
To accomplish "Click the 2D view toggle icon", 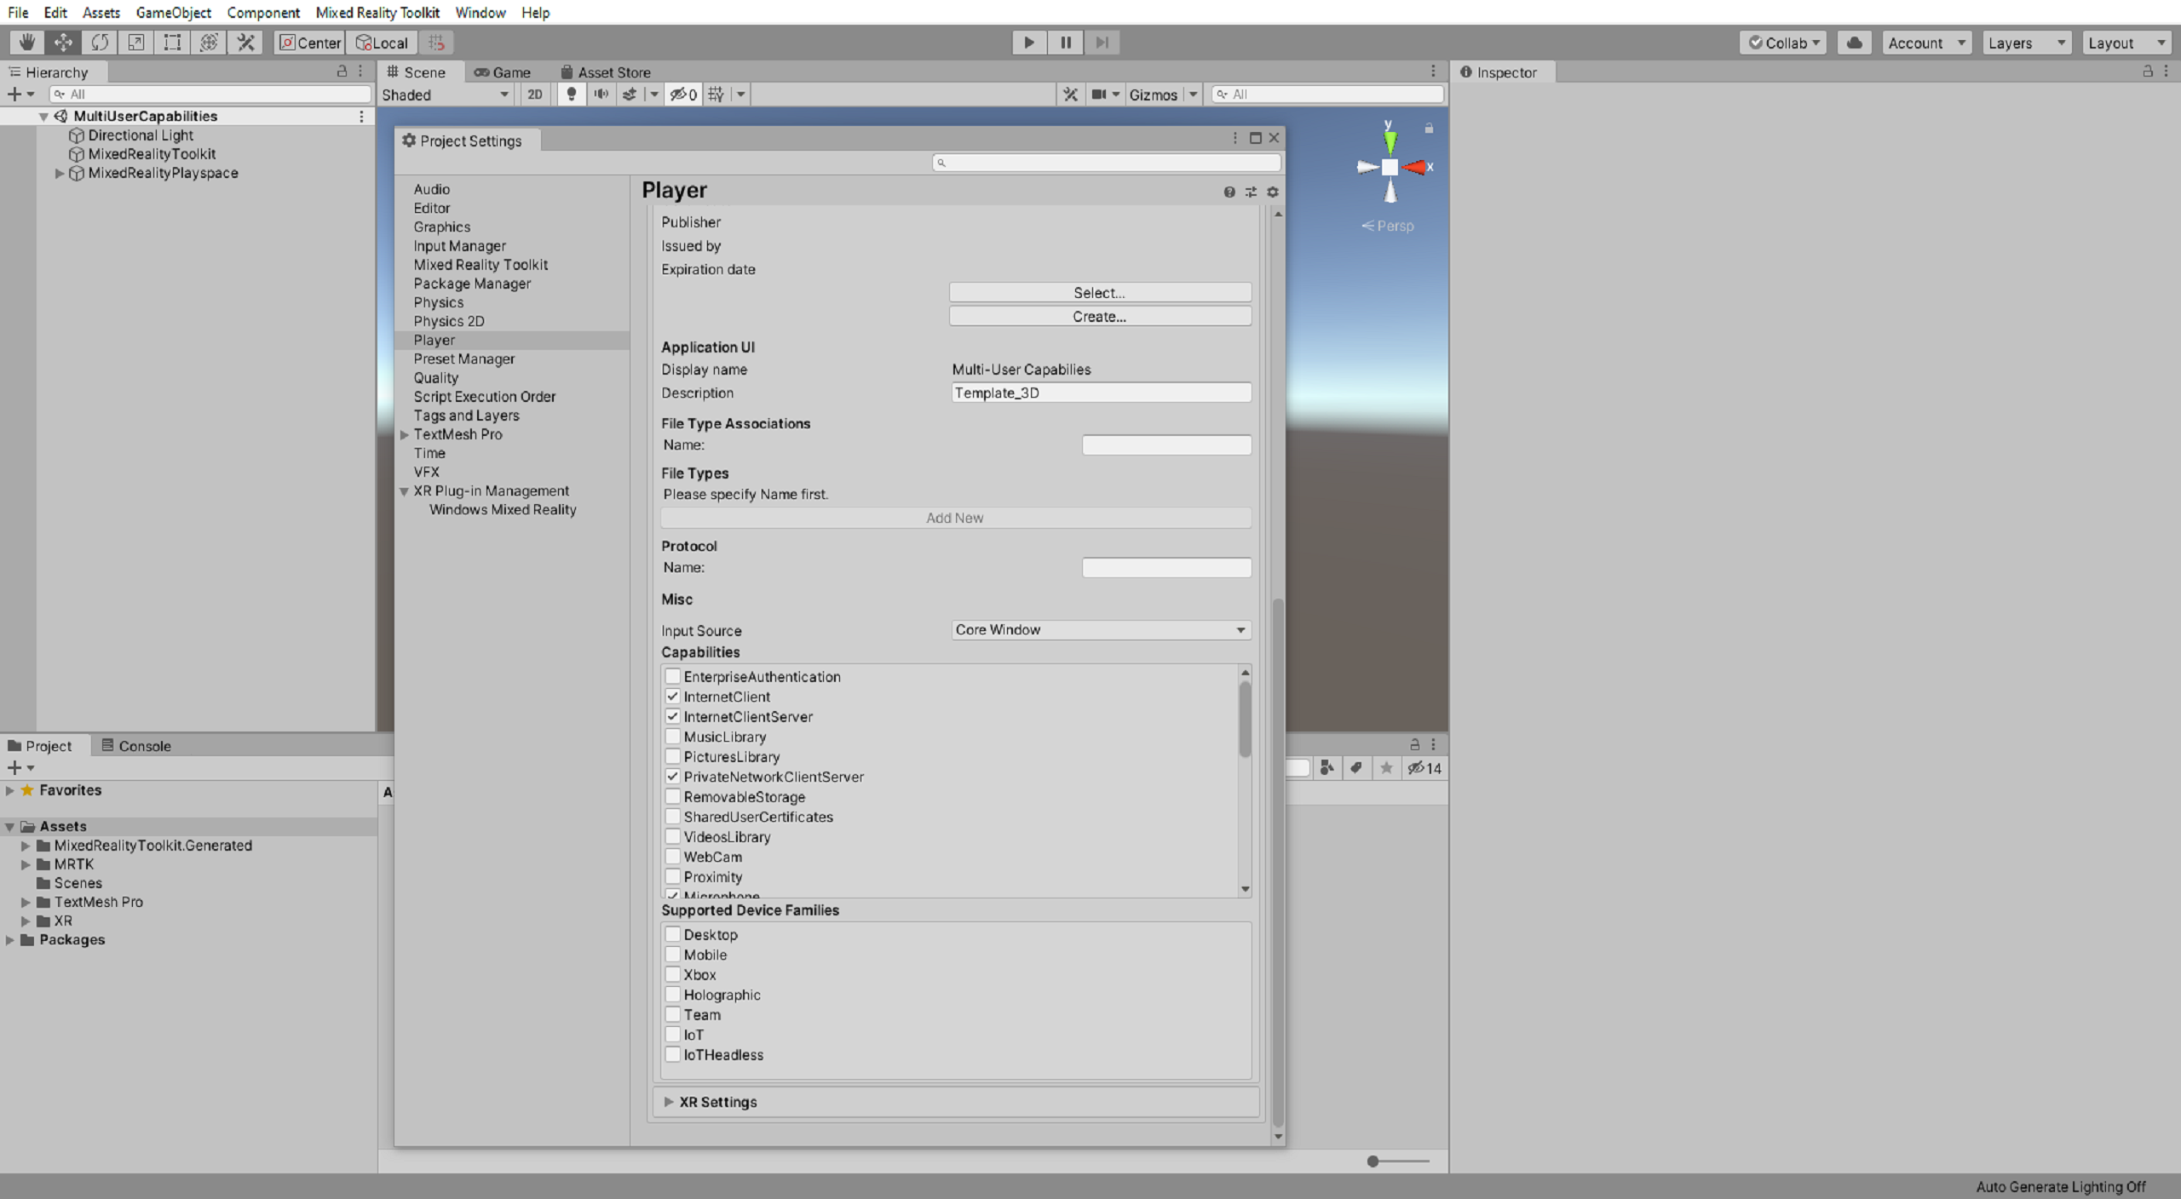I will [x=534, y=93].
